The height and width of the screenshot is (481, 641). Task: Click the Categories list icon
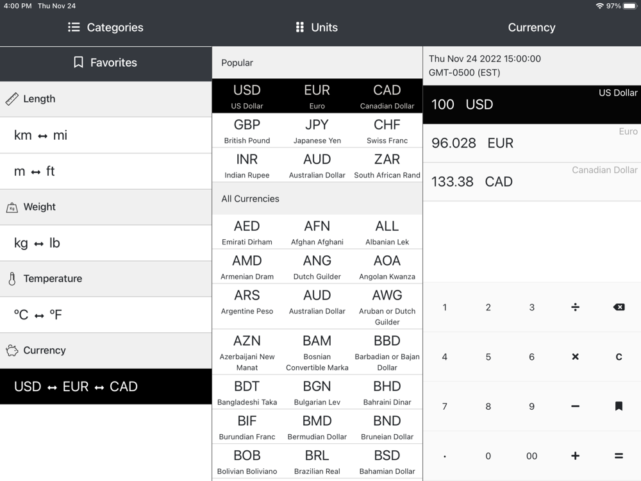tap(74, 28)
